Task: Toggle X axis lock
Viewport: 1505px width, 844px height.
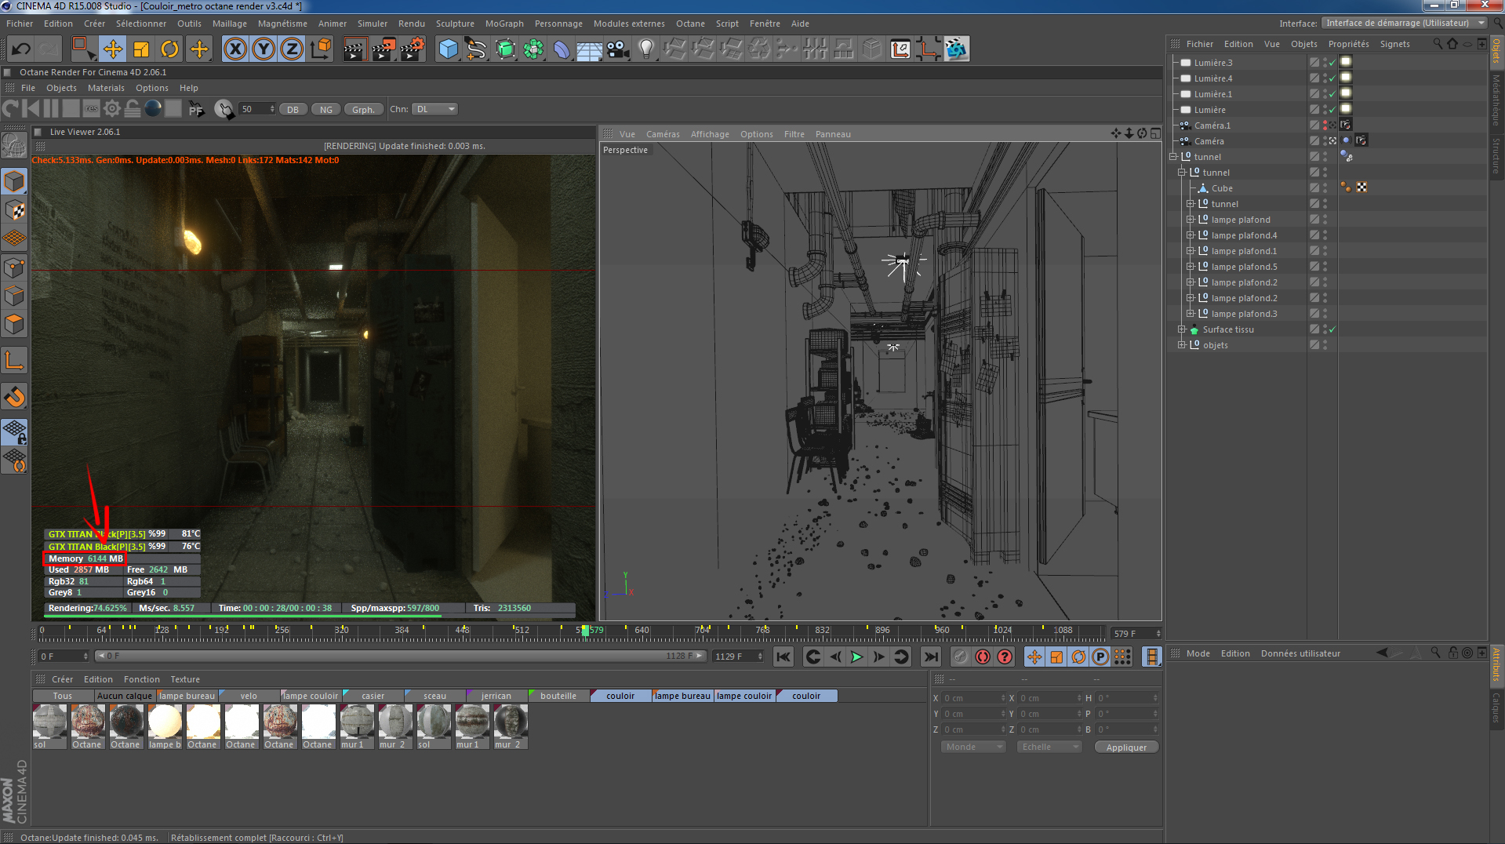Action: point(234,49)
